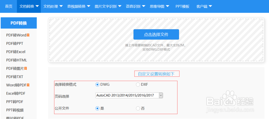Screen dimensions: 269x119
Task: Click the 公开文件 label
Action: [62, 108]
